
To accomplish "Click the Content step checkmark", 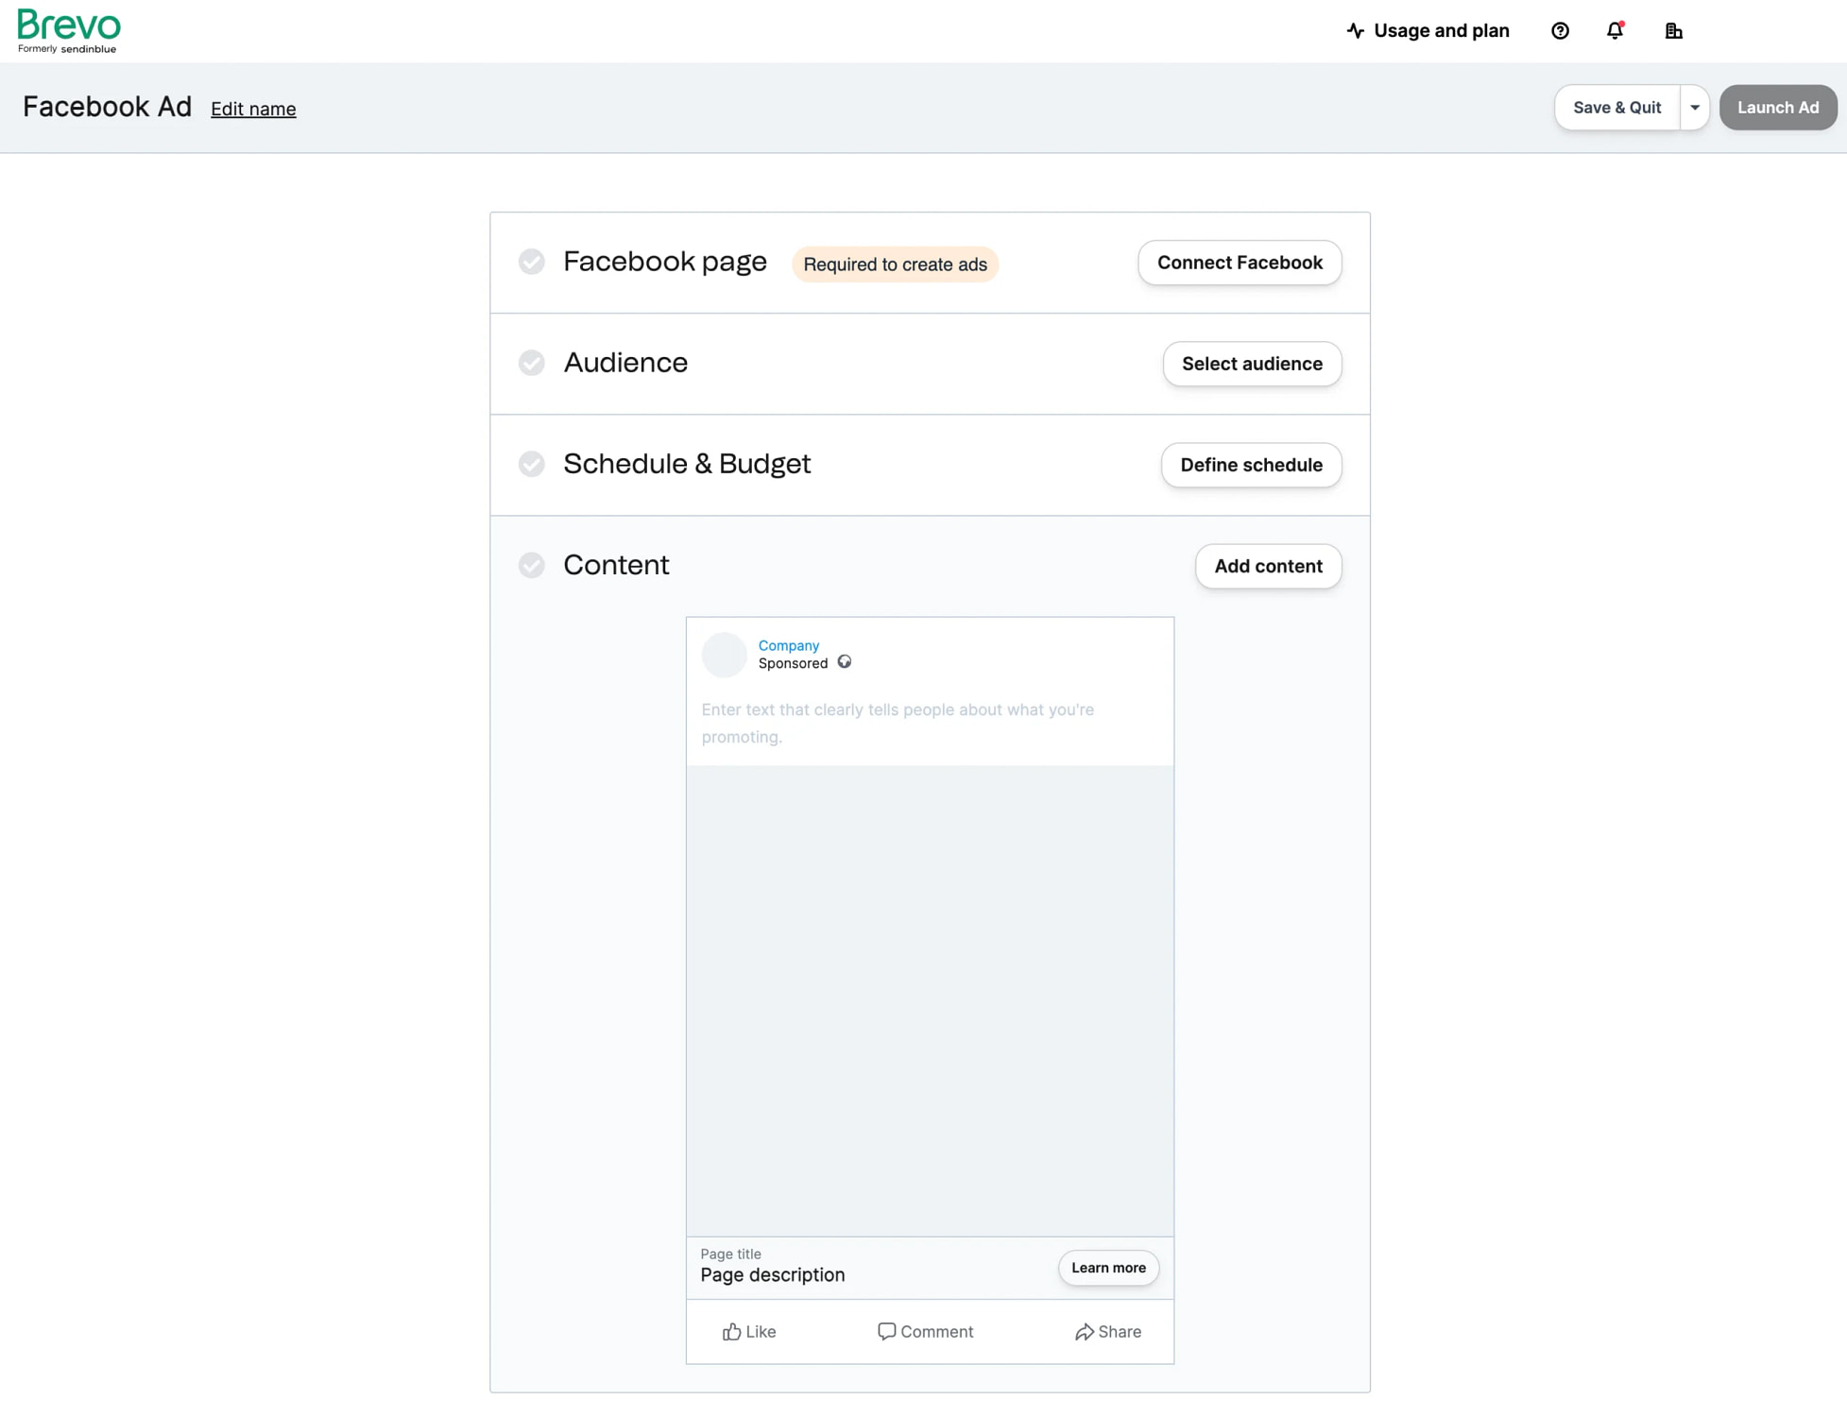I will click(x=532, y=565).
